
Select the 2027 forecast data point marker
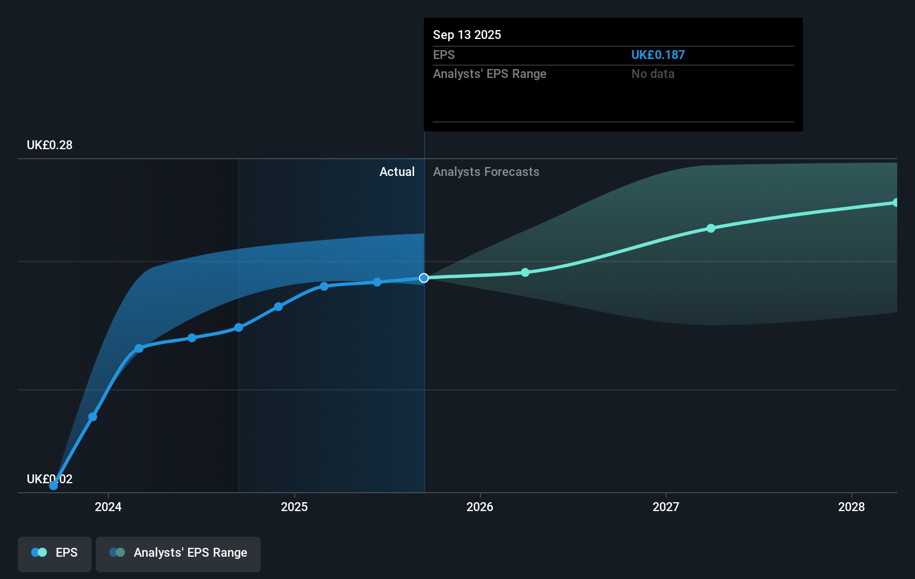pyautogui.click(x=711, y=228)
